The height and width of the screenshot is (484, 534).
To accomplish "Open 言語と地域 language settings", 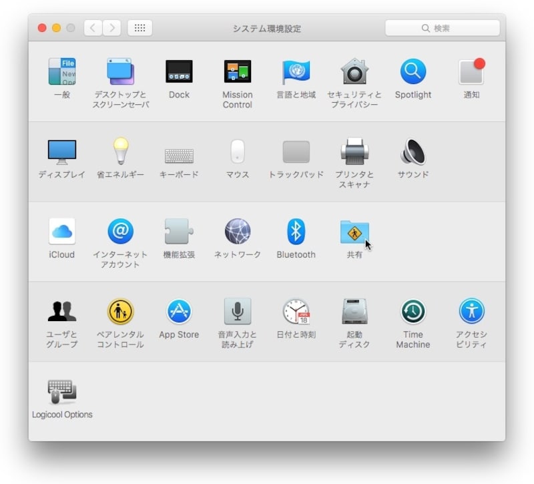I will (296, 71).
